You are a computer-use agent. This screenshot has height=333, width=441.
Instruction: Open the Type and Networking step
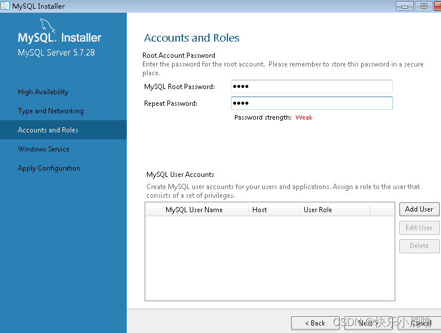[50, 111]
